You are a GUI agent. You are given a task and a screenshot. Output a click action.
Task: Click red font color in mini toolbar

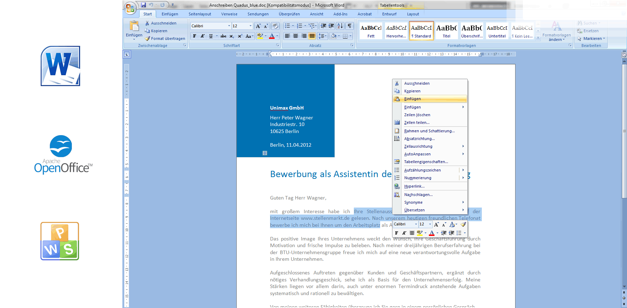pos(432,233)
